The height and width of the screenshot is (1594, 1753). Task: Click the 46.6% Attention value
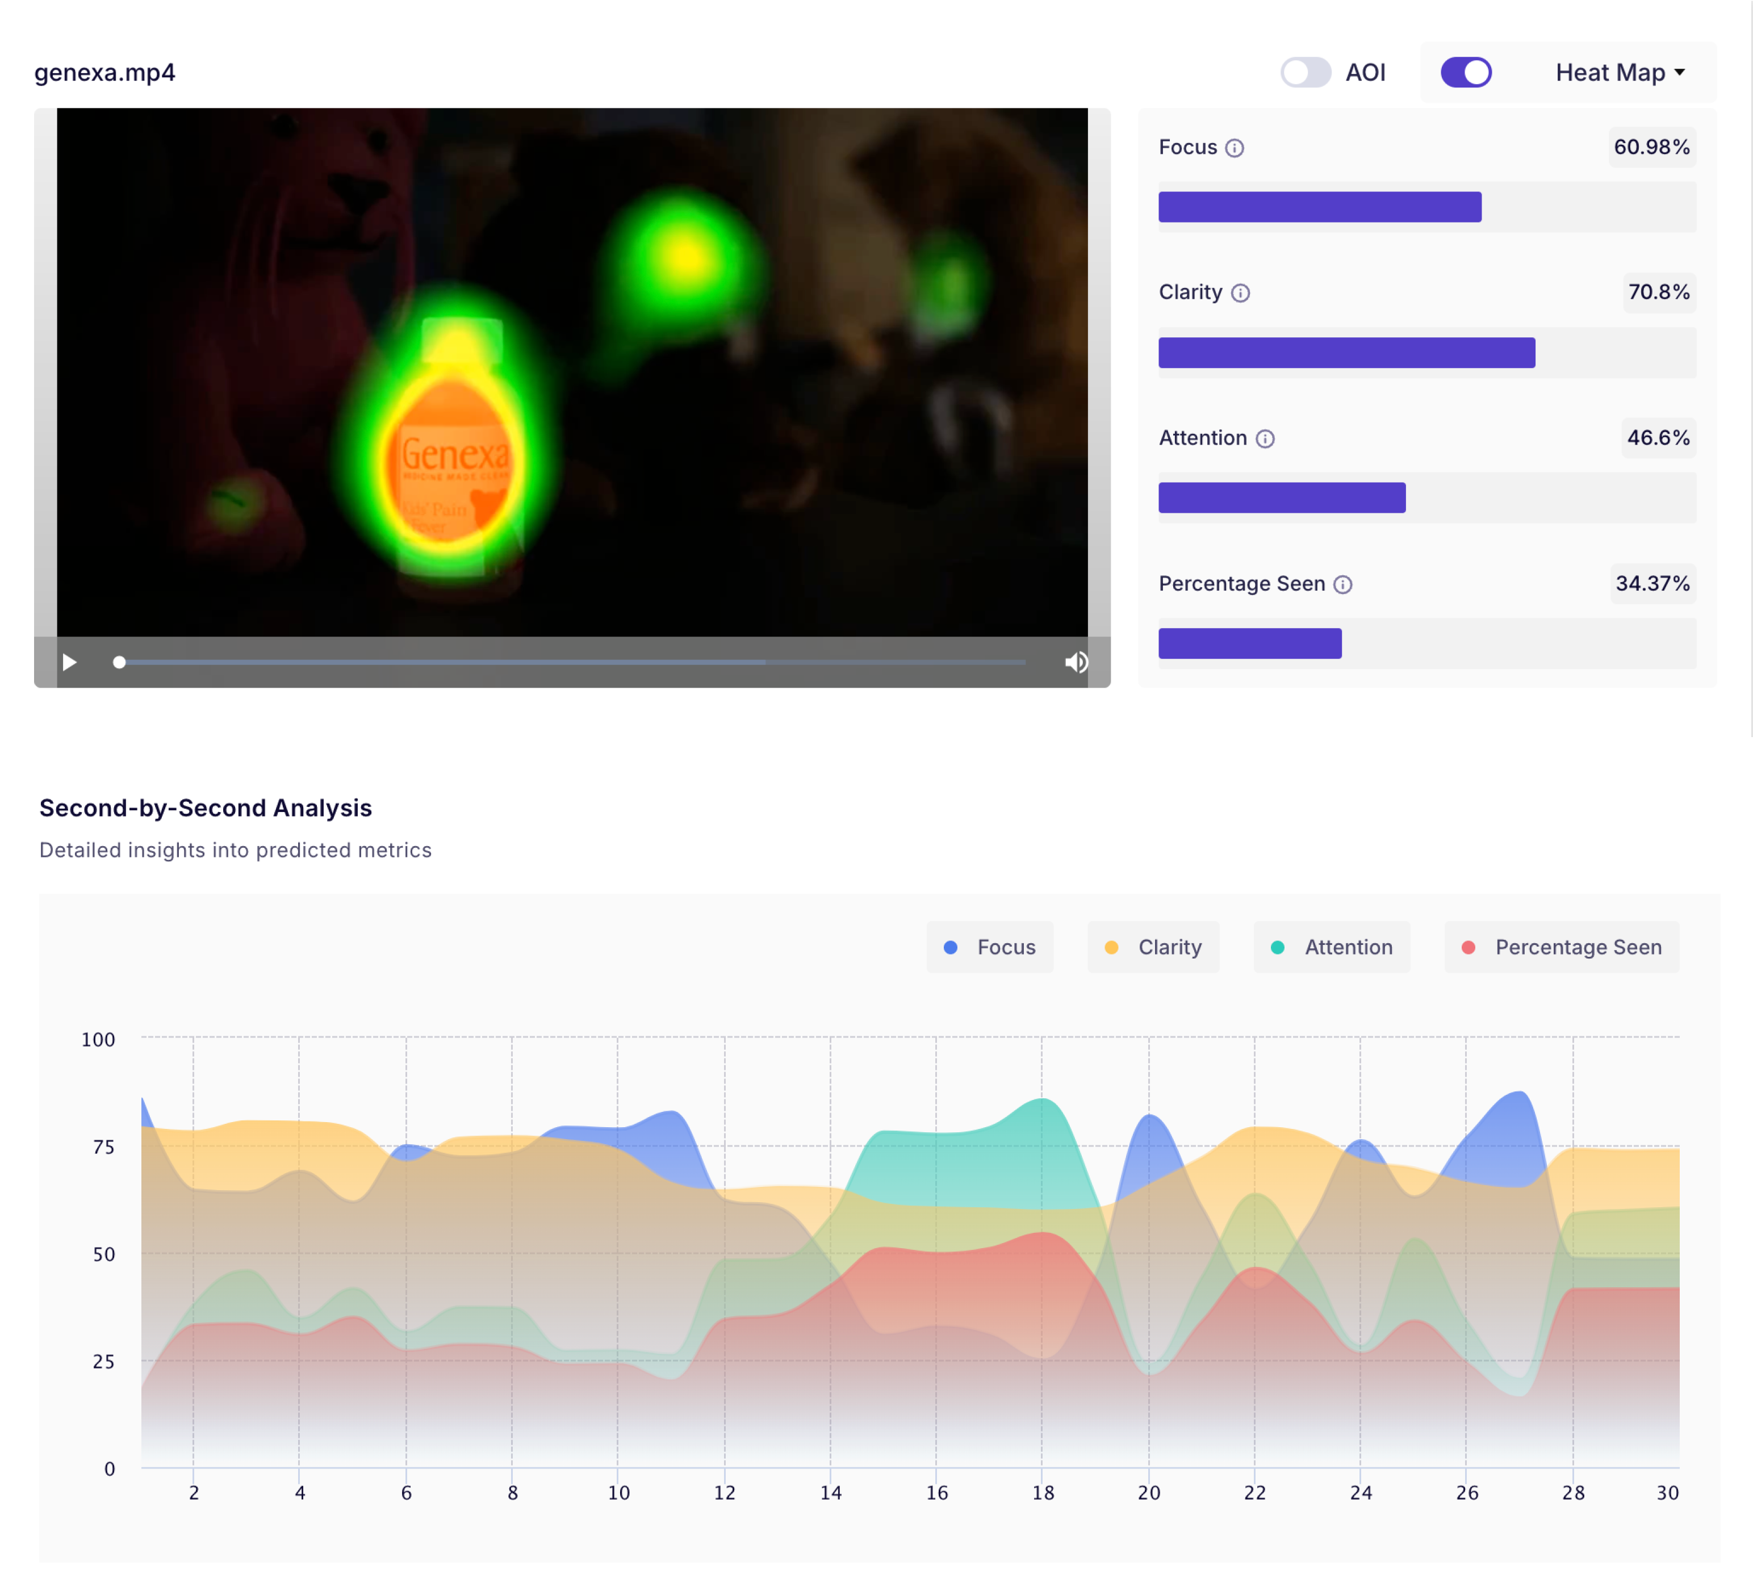1659,437
